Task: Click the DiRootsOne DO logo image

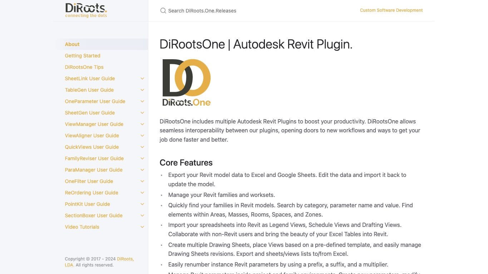Action: click(187, 83)
